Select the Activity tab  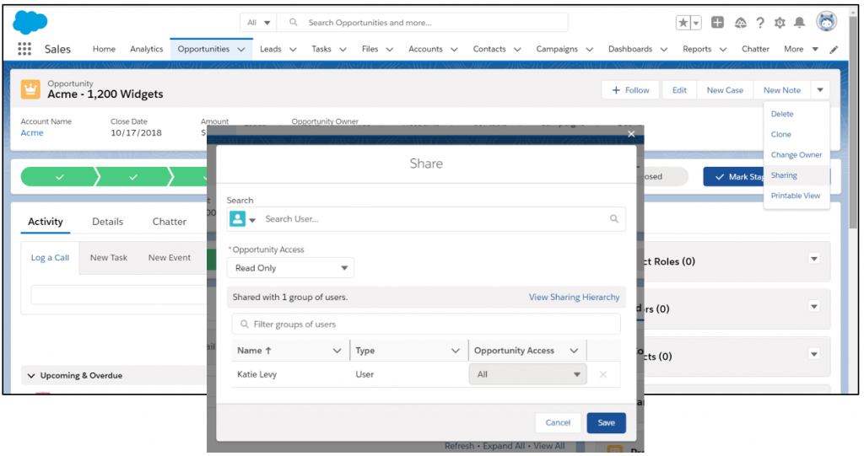tap(46, 222)
